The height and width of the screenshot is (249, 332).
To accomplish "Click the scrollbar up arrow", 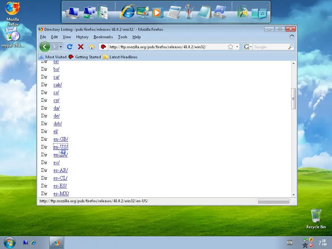I will coord(293,63).
